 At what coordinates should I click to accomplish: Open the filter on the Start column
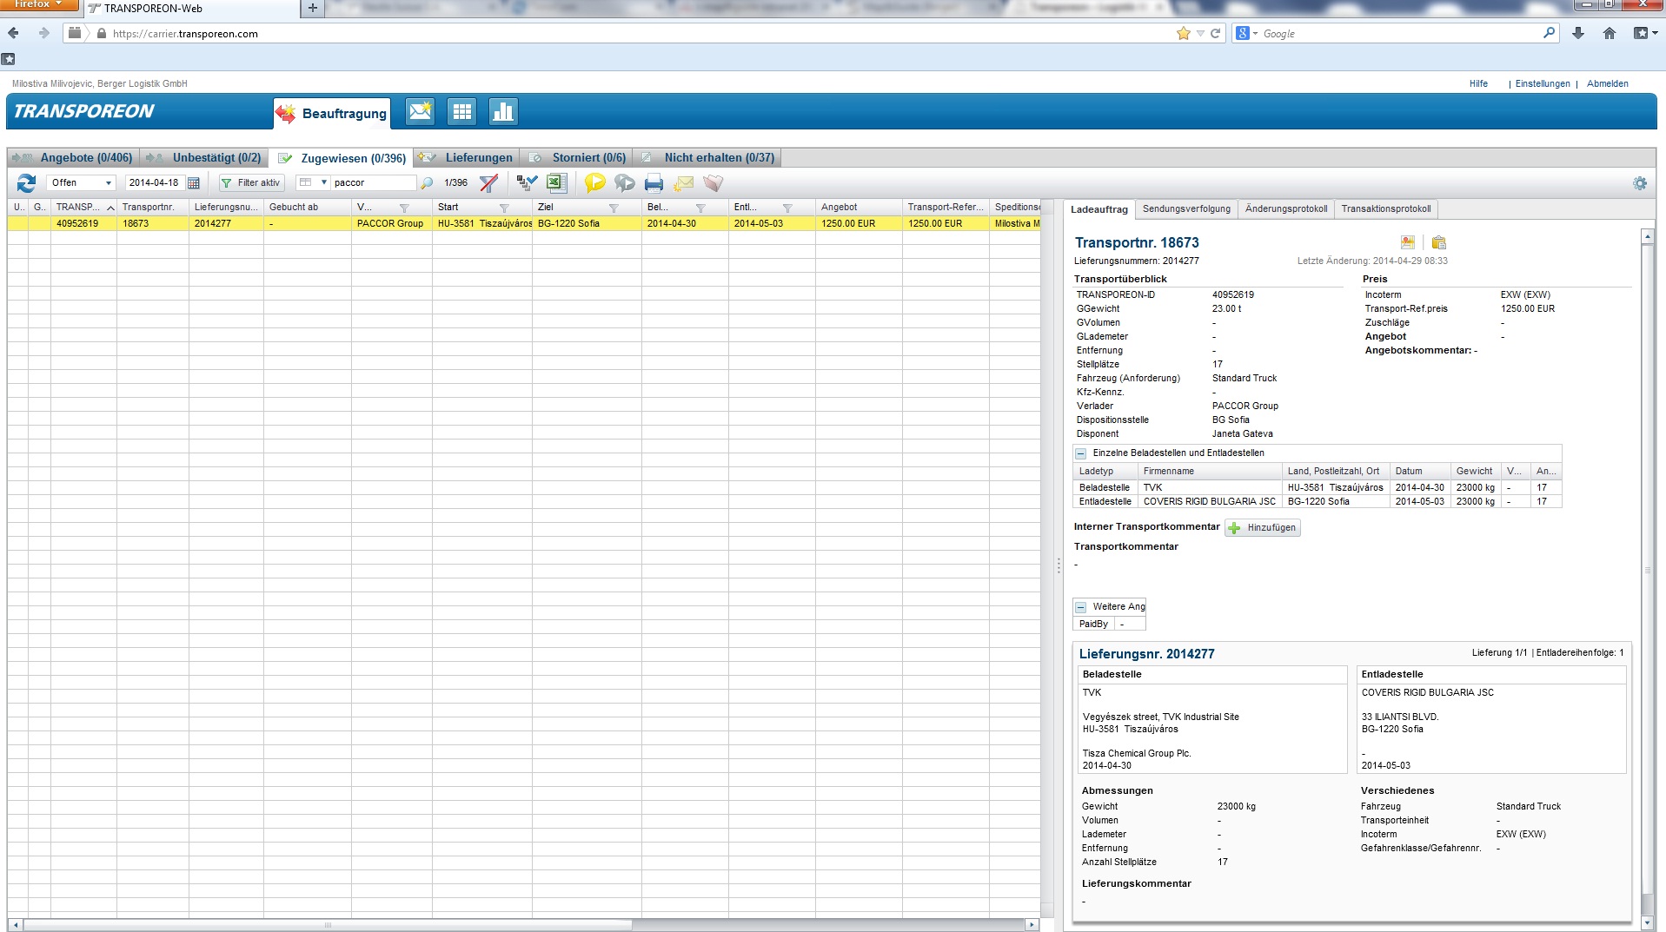[x=504, y=208]
